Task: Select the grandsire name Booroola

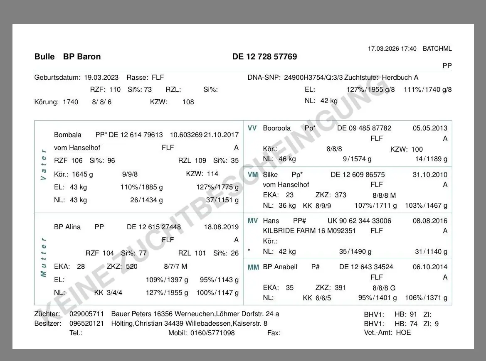Action: click(276, 128)
